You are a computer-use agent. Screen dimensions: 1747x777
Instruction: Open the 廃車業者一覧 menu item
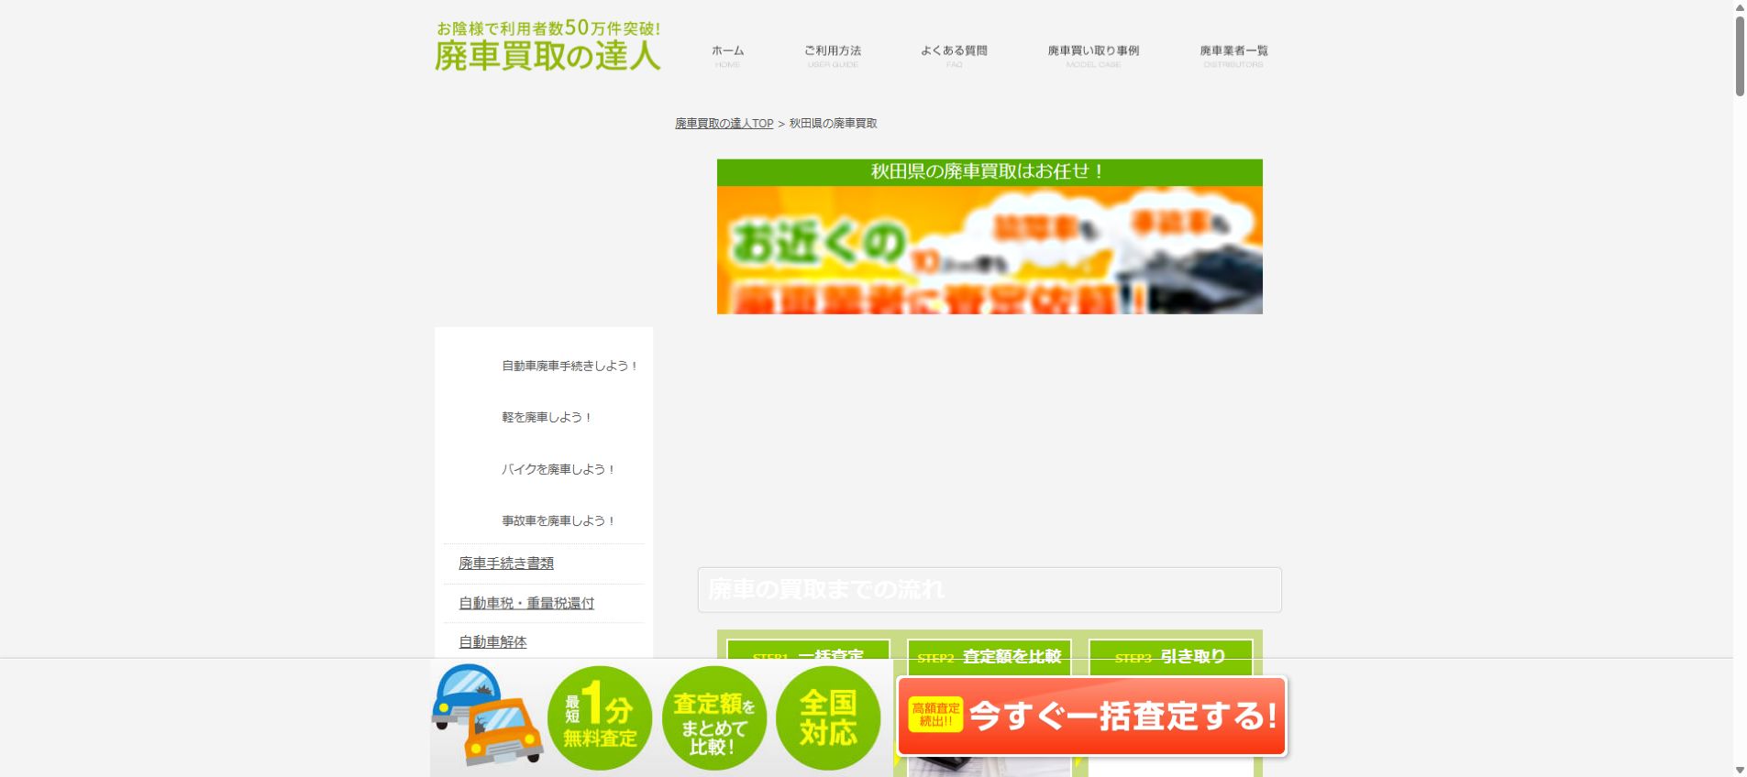[1233, 56]
